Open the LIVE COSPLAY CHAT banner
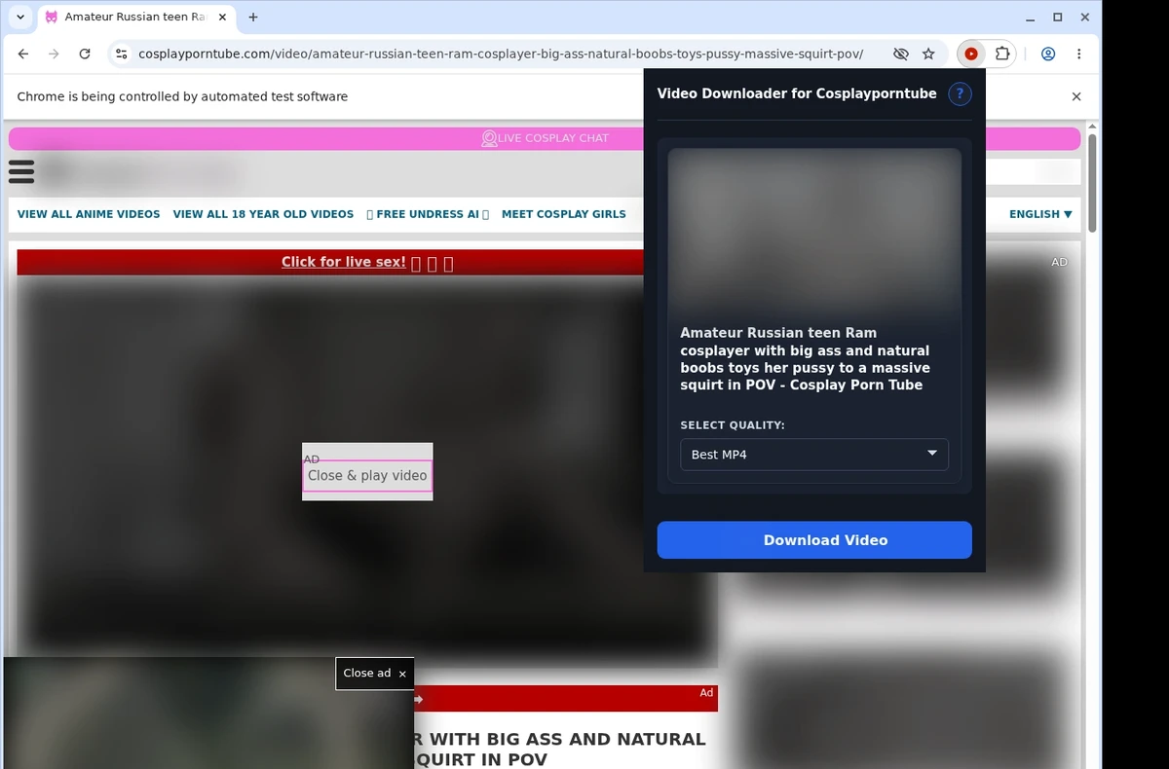The width and height of the screenshot is (1169, 769). click(545, 138)
